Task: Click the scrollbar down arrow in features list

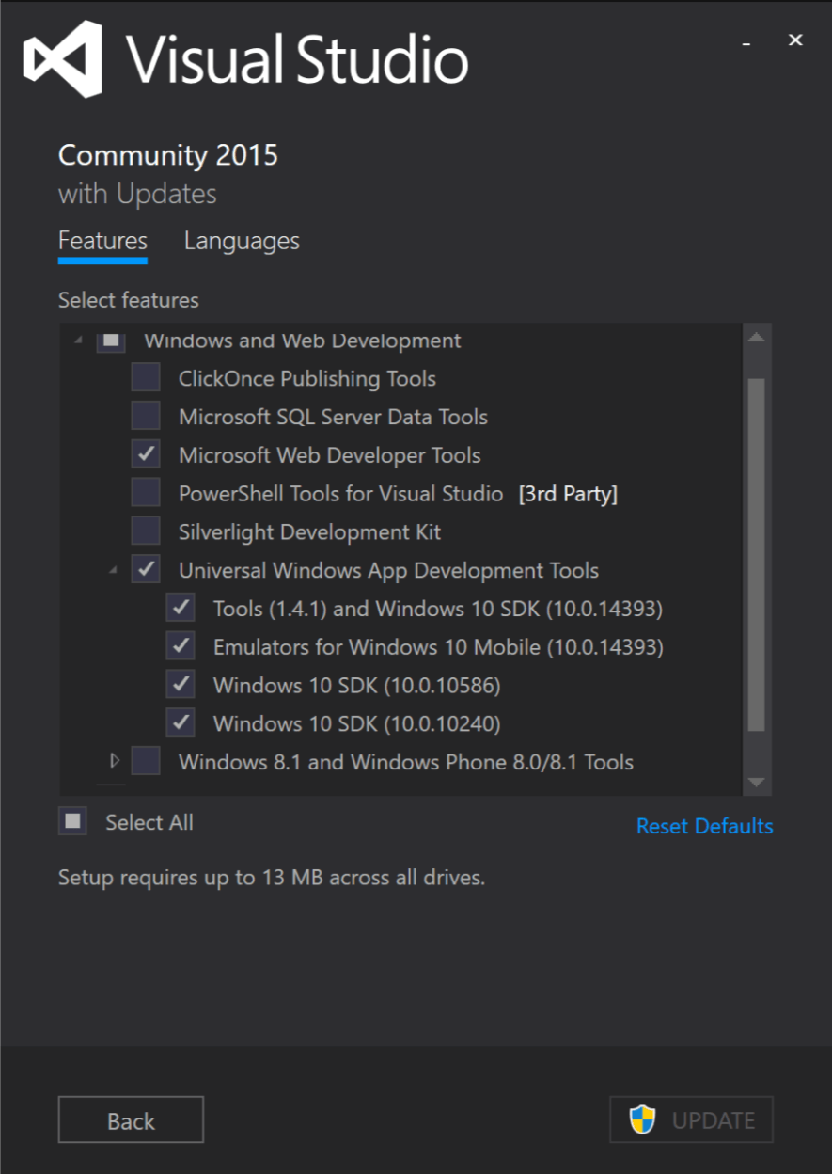Action: coord(757,782)
